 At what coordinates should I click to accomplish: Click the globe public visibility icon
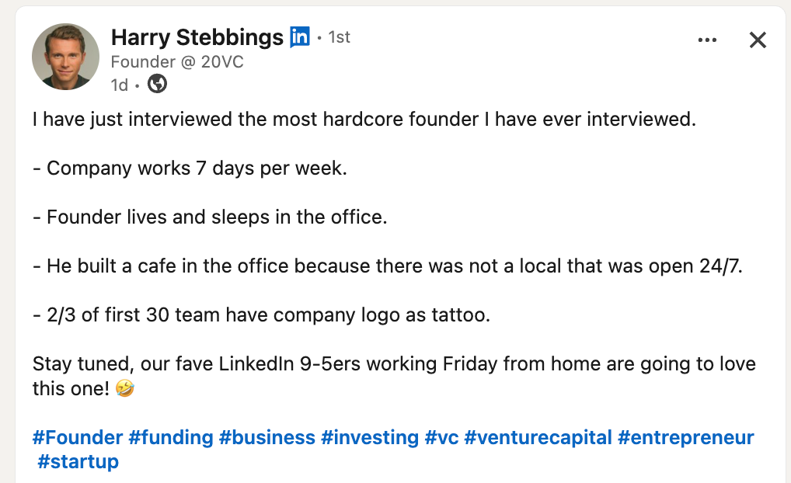[158, 84]
